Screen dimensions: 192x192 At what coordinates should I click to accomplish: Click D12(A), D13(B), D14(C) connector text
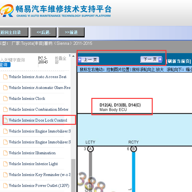(120, 105)
